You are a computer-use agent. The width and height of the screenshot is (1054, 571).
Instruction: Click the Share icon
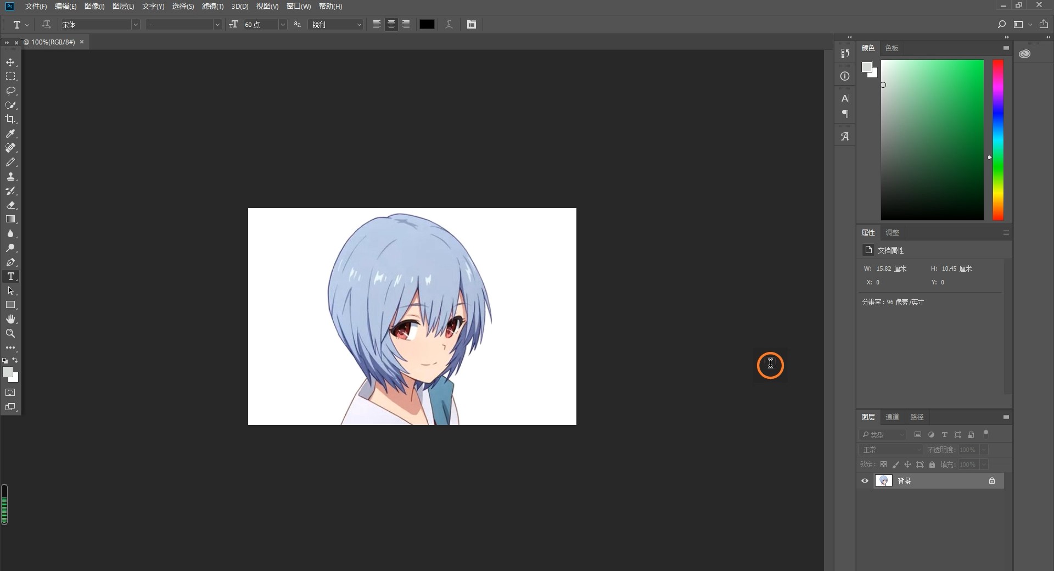[1044, 24]
